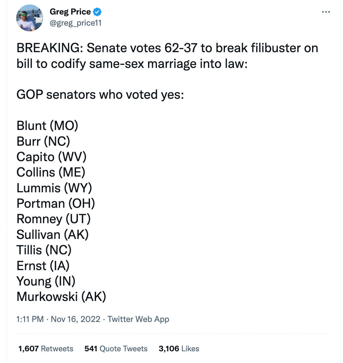Click the Blunt (MO) line

(47, 126)
